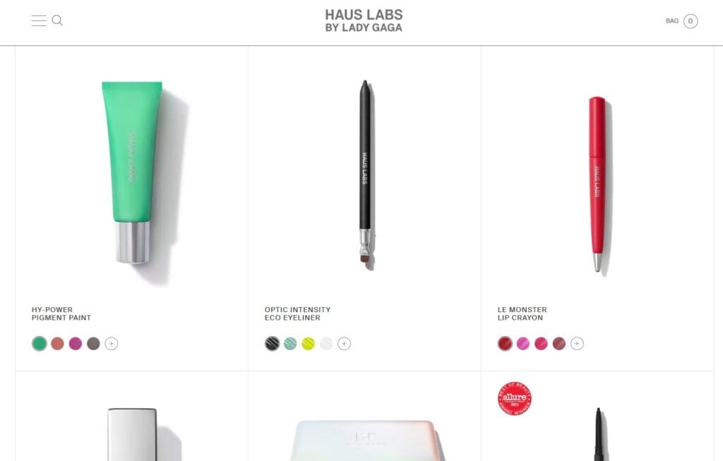723x461 pixels.
Task: Select the green Pigment Paint swatch
Action: pos(40,343)
